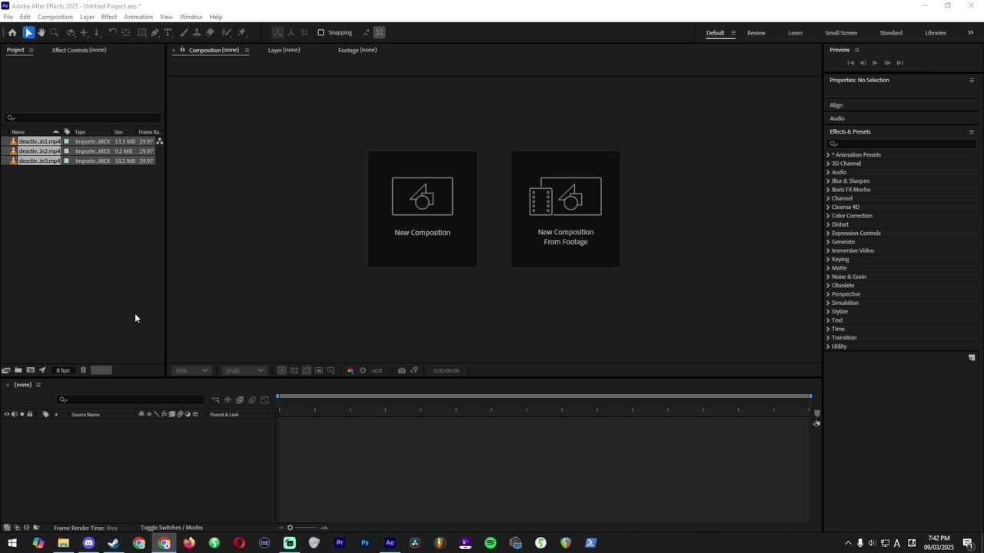Switch to Effect Controls tab

click(x=79, y=50)
